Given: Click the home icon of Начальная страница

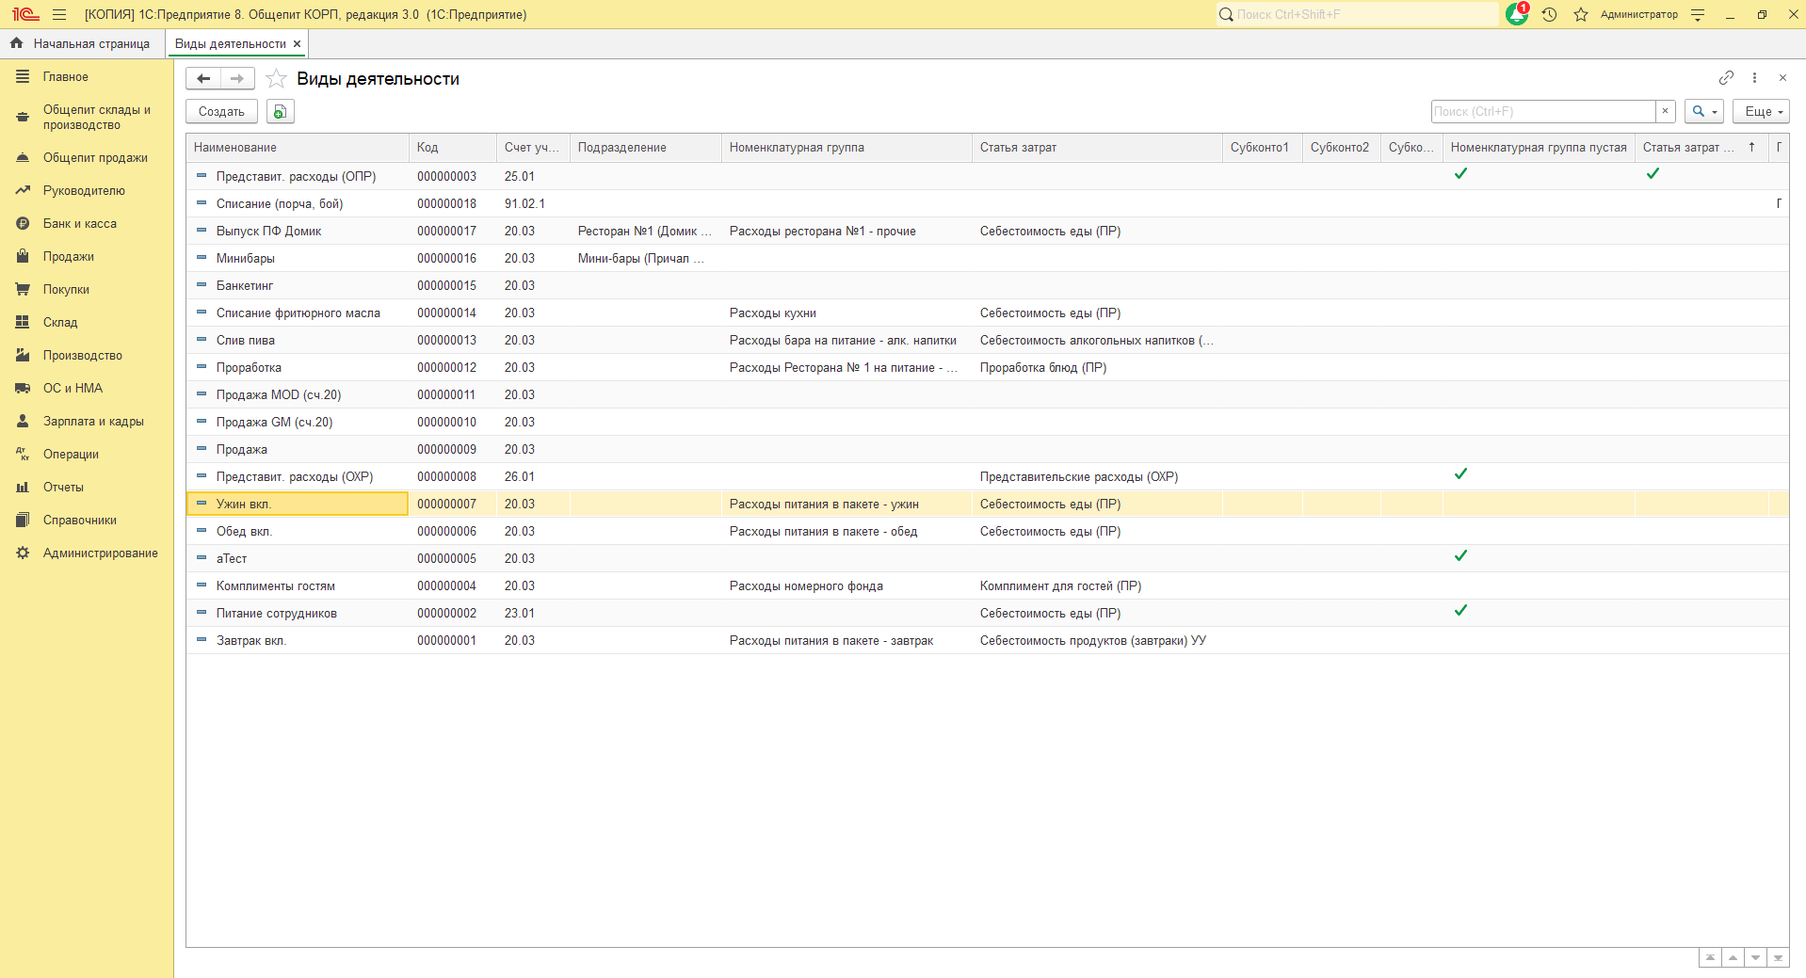Looking at the screenshot, I should [16, 43].
